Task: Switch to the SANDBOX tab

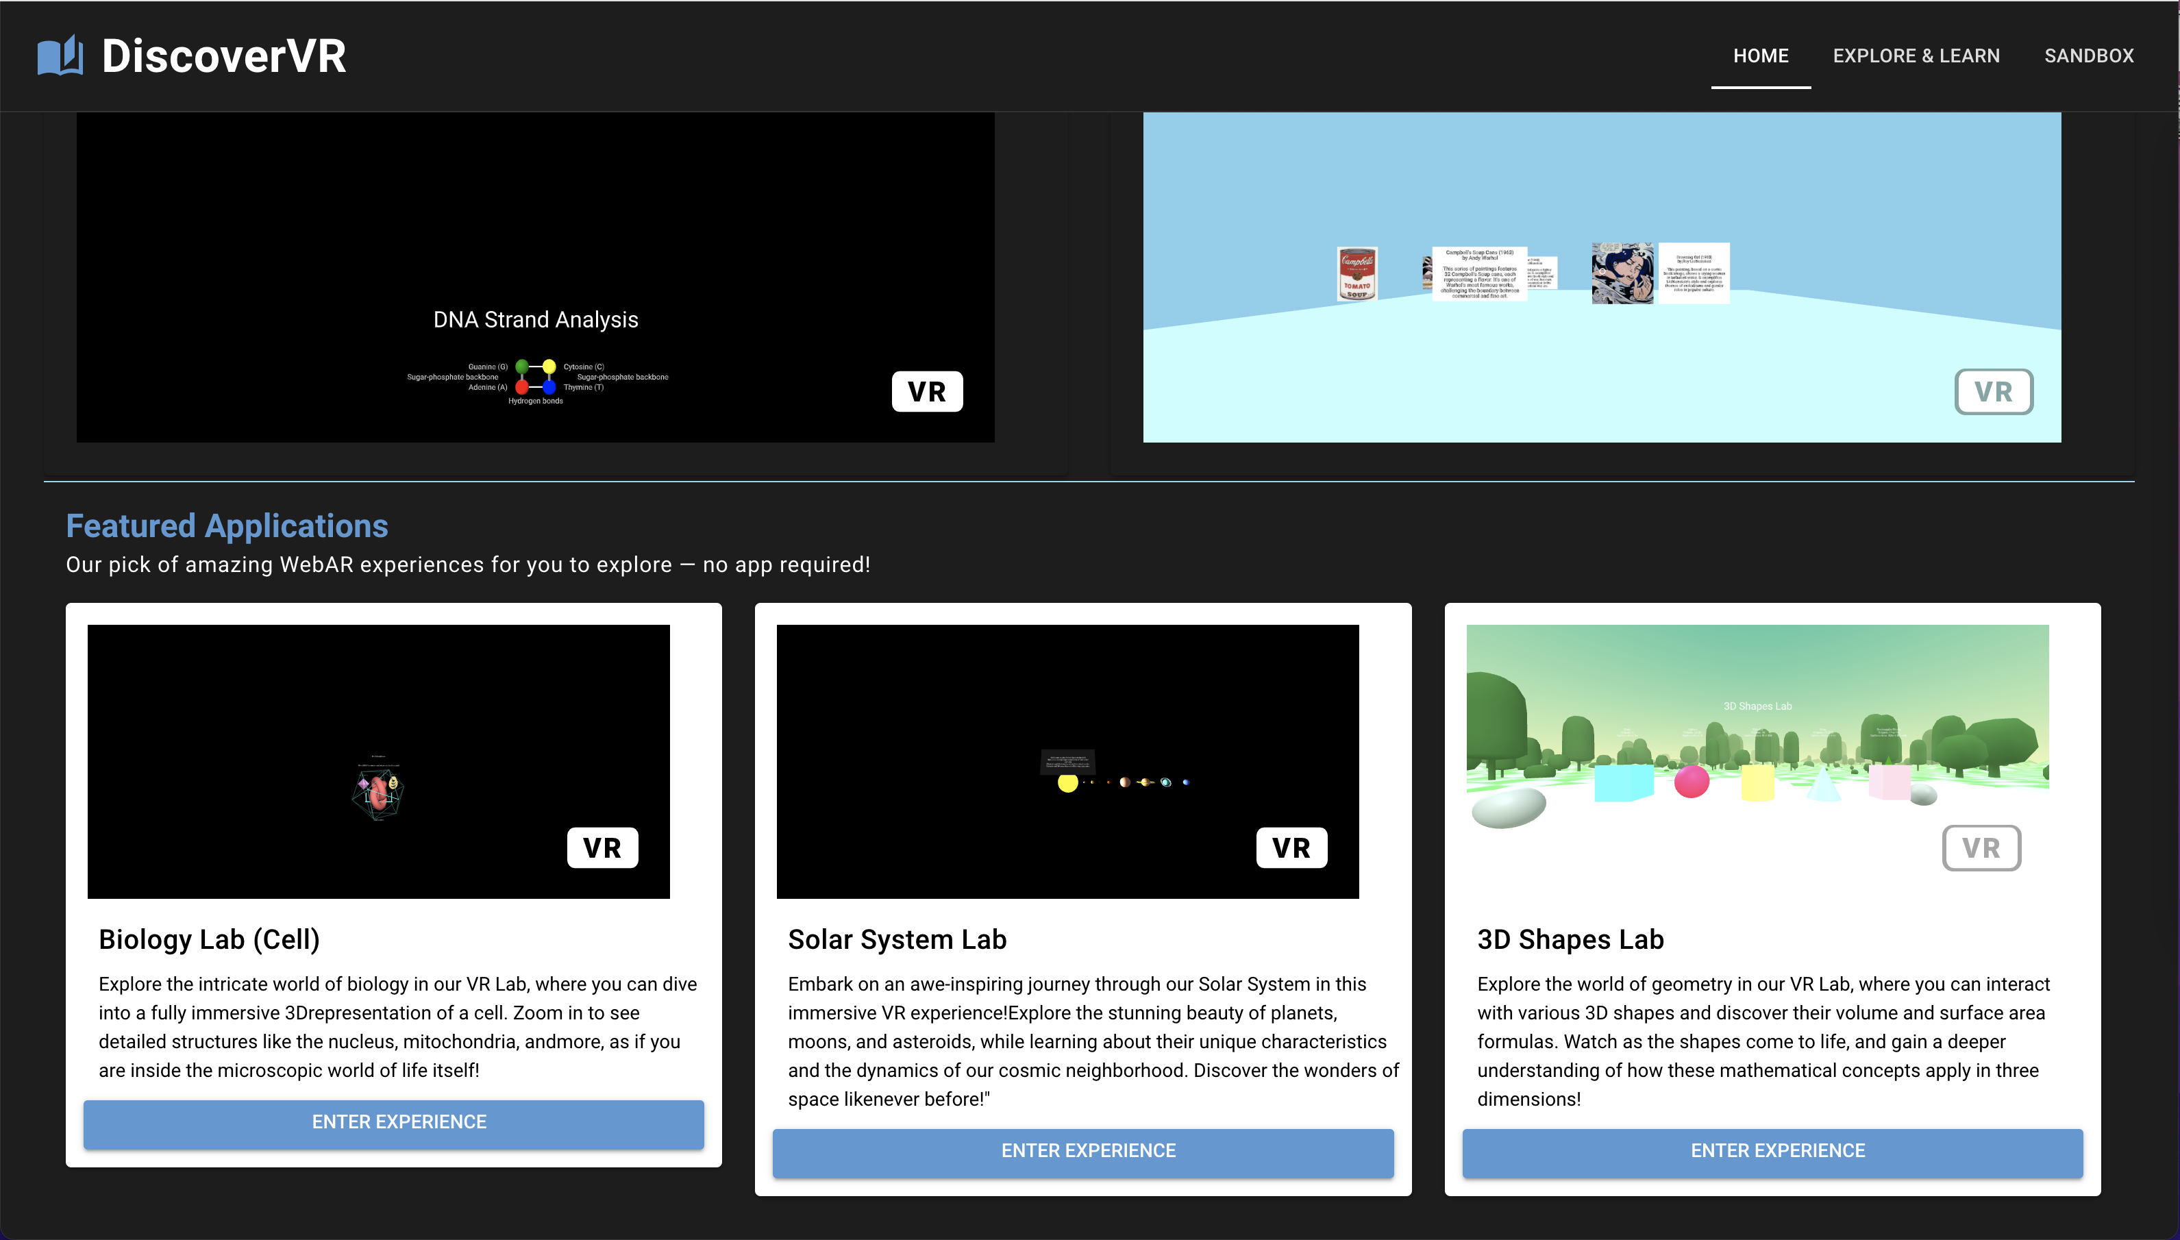Action: (2089, 56)
